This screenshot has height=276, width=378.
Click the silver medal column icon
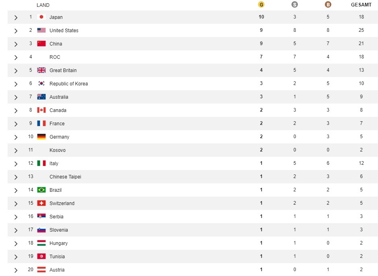tap(294, 4)
